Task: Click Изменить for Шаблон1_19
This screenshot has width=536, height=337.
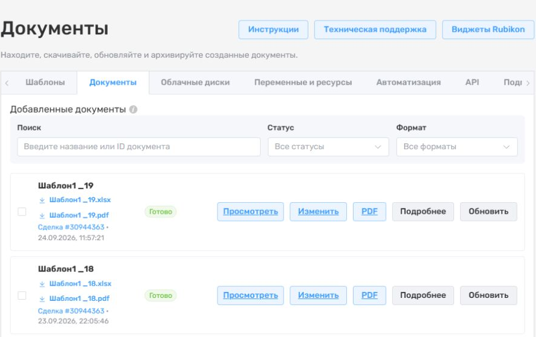Action: coord(318,212)
